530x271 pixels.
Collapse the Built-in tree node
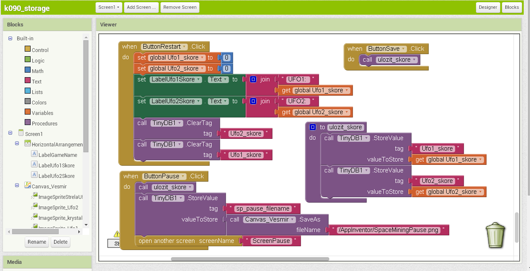pyautogui.click(x=10, y=38)
